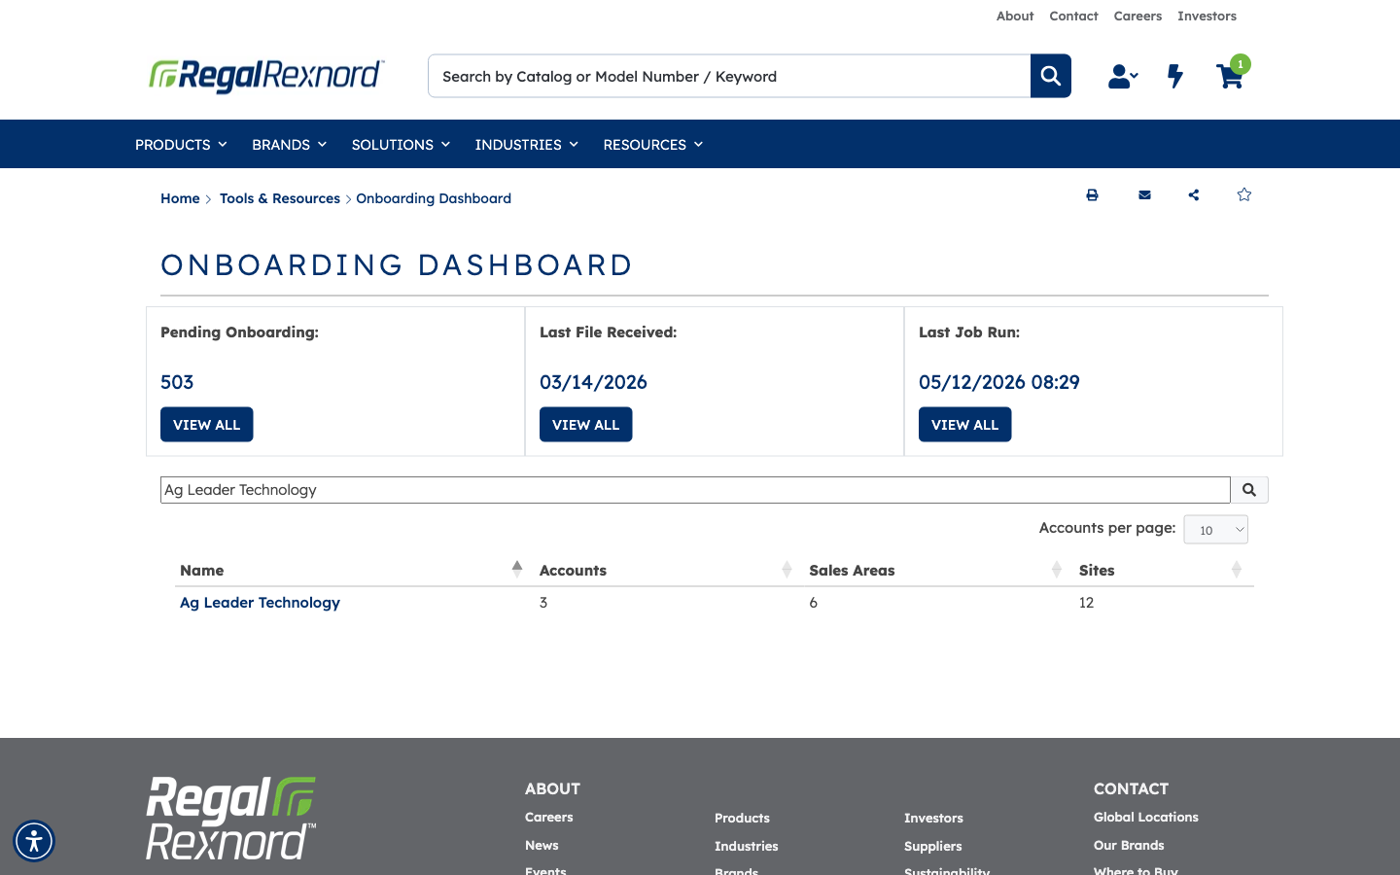Expand the SOLUTIONS menu
Screen dimensions: 1400x875
tap(401, 144)
